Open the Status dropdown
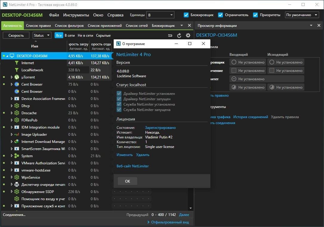Viewport: 324px width, 227px height. coord(42,35)
